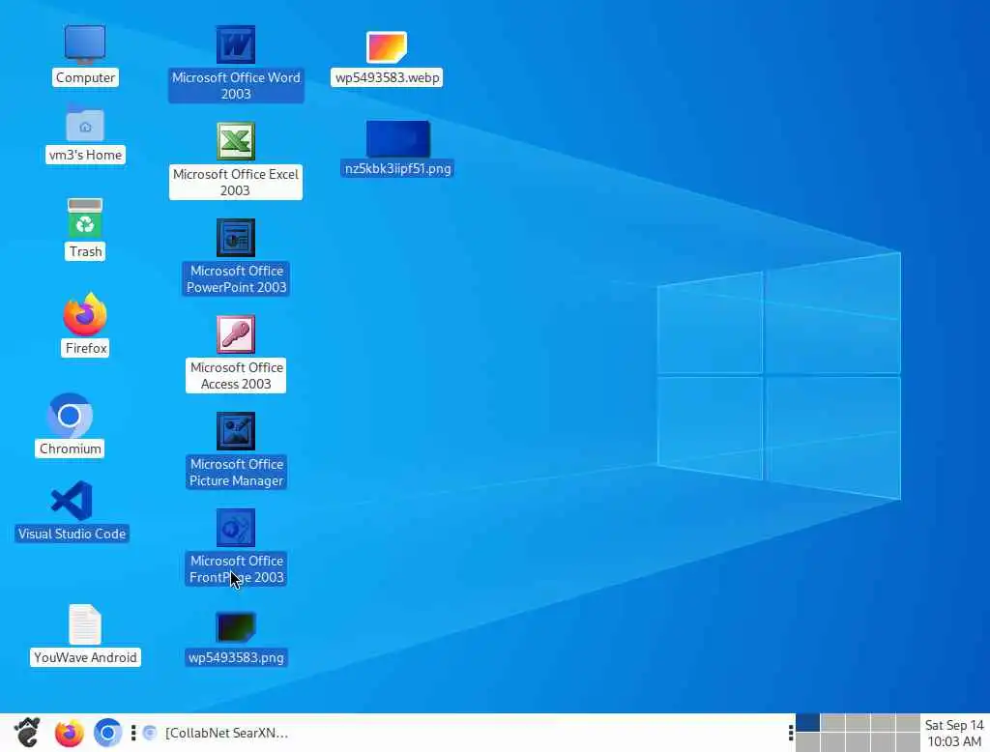
Task: Switch to the active blue workspace
Action: point(807,723)
